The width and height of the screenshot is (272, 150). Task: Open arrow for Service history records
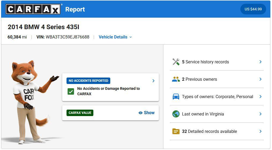pyautogui.click(x=260, y=62)
